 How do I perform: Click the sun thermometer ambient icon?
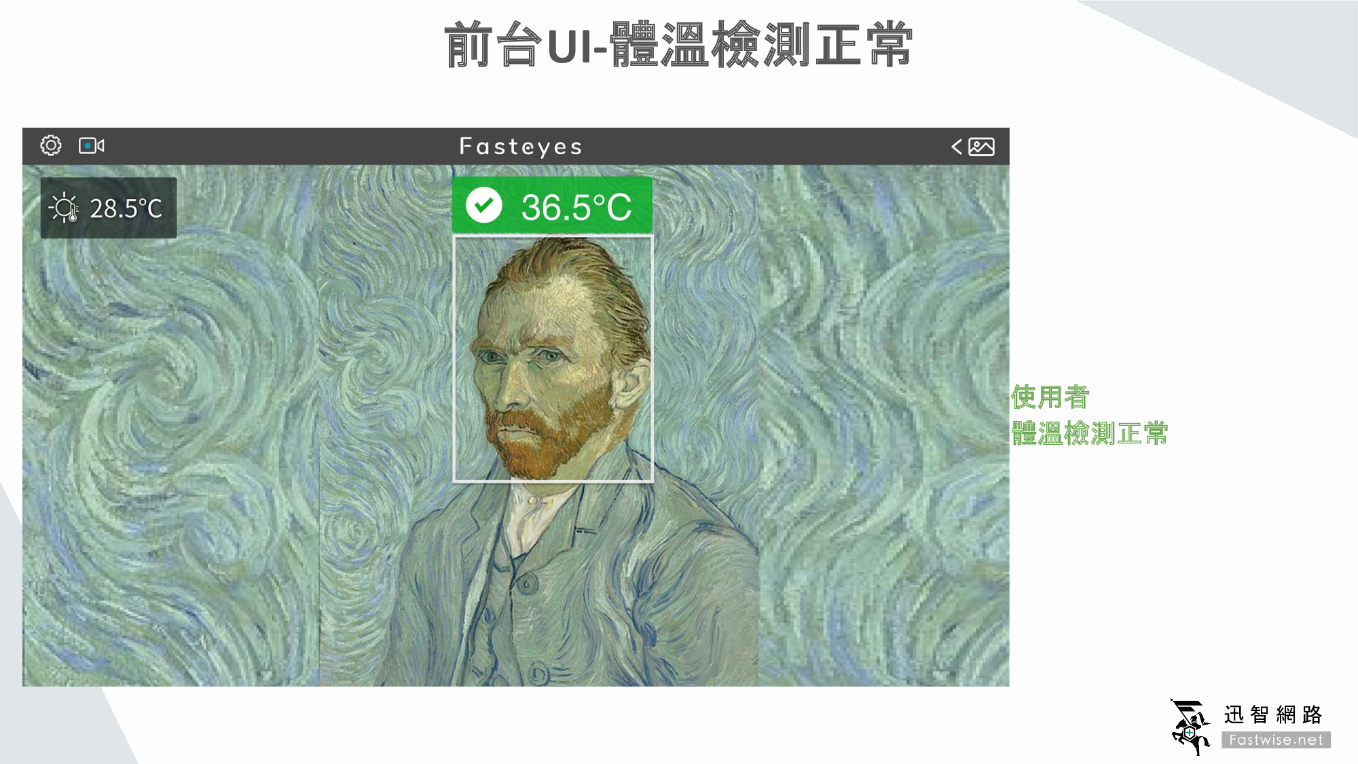click(x=64, y=208)
